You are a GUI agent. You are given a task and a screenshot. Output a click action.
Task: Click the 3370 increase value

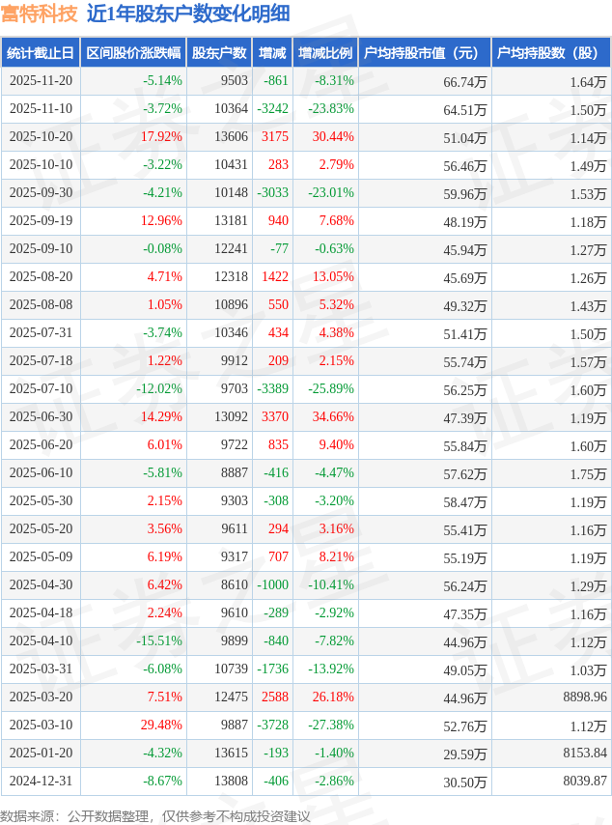pos(274,417)
